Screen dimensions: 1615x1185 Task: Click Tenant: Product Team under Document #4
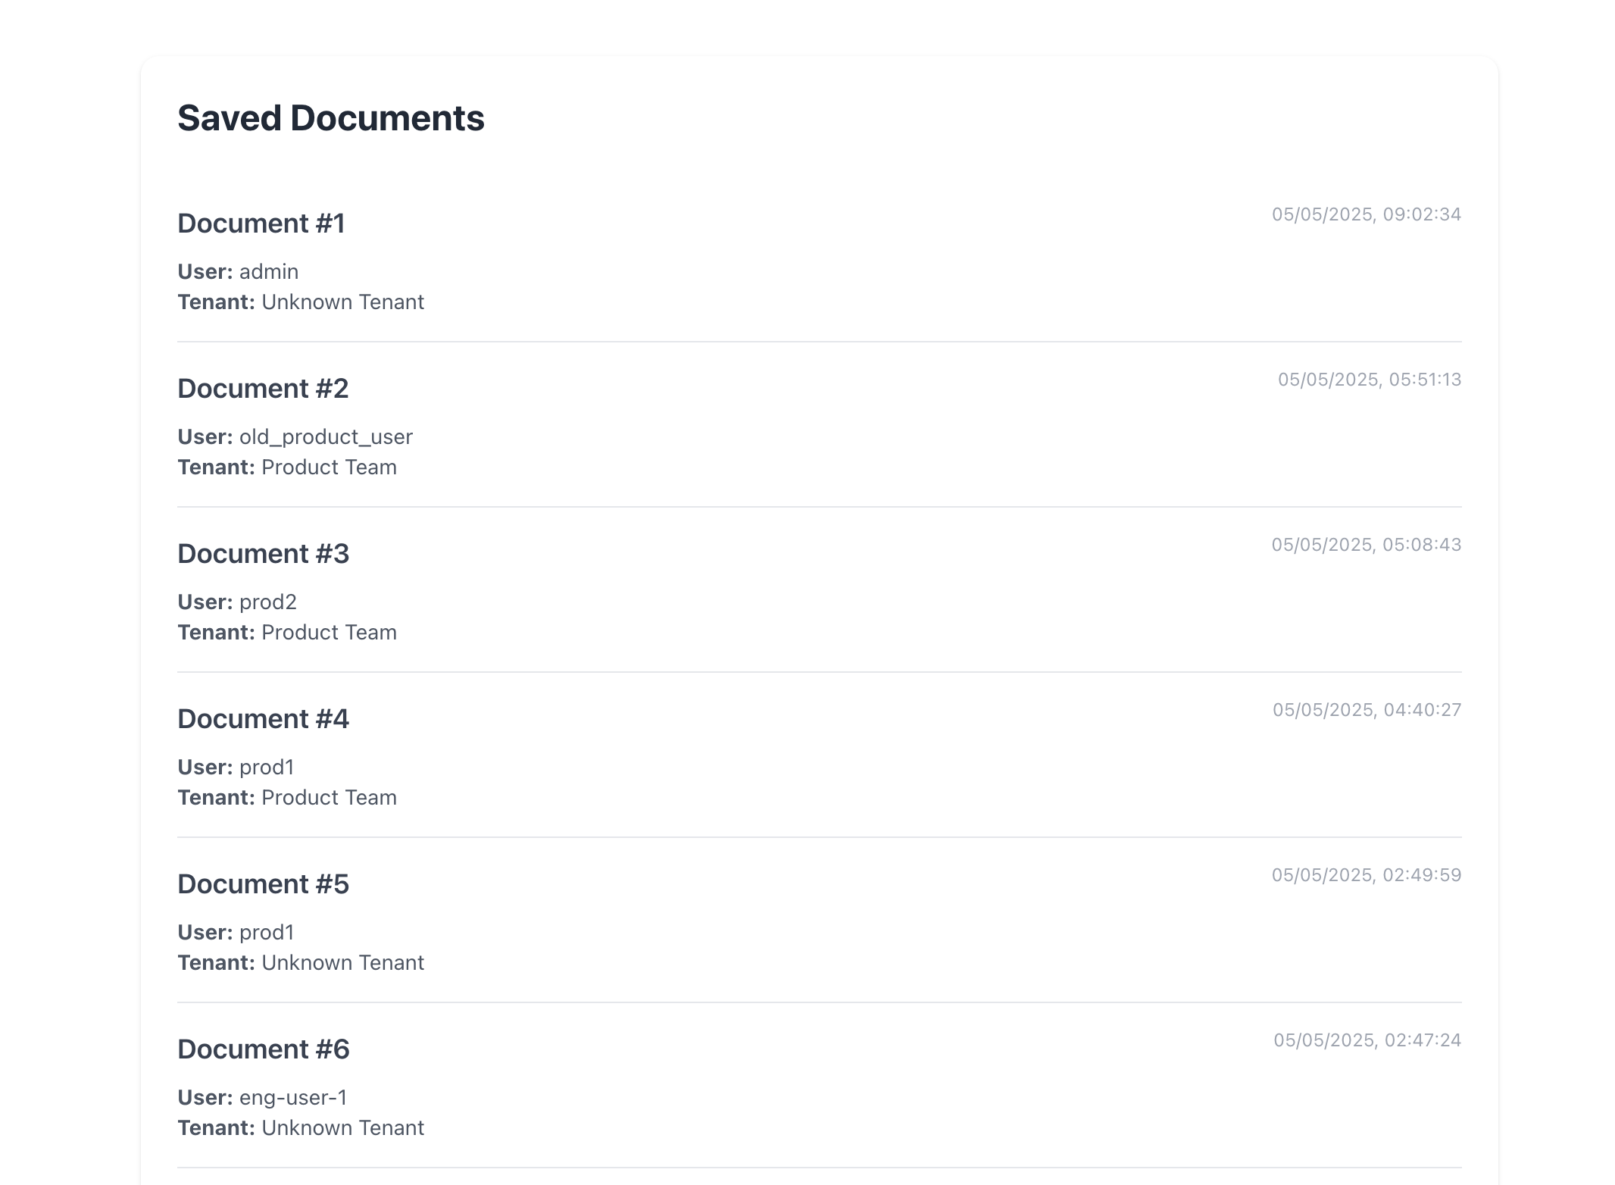click(x=287, y=797)
